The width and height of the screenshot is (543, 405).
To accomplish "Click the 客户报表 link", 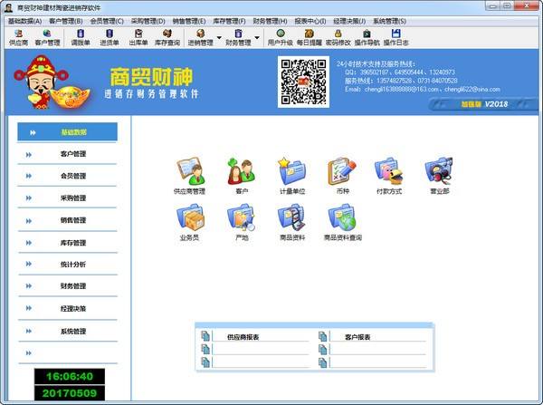I will (358, 336).
